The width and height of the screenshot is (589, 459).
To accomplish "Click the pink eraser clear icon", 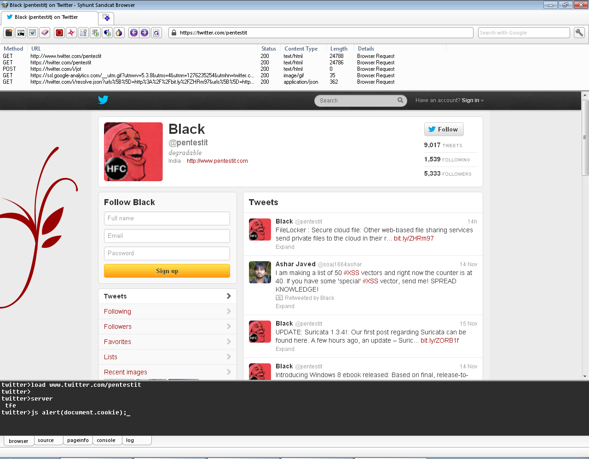I will [x=45, y=33].
